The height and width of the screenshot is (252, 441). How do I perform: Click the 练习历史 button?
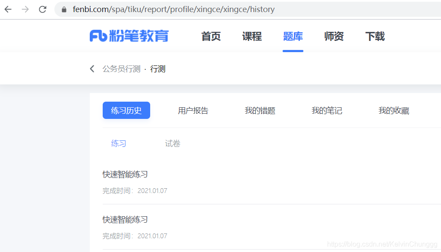126,110
